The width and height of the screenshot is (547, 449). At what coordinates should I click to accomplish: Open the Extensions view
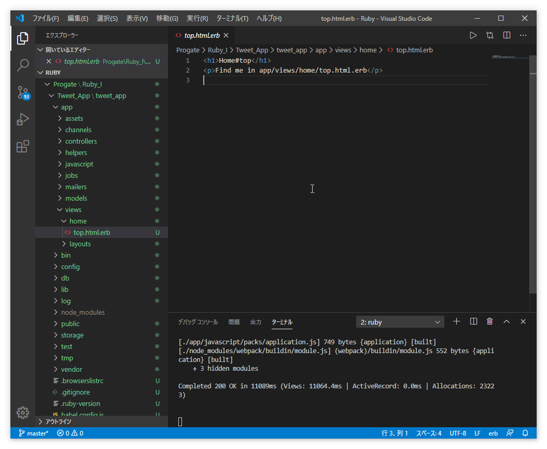(23, 147)
